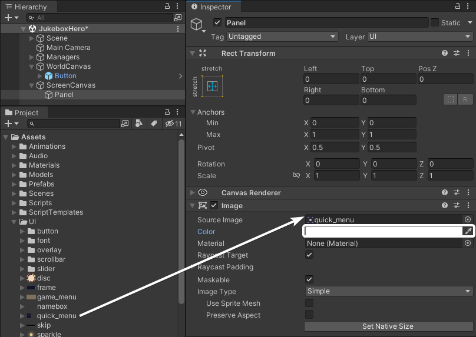Viewport: 476px width, 337px height.
Task: Click search by label tag icon
Action: (154, 124)
